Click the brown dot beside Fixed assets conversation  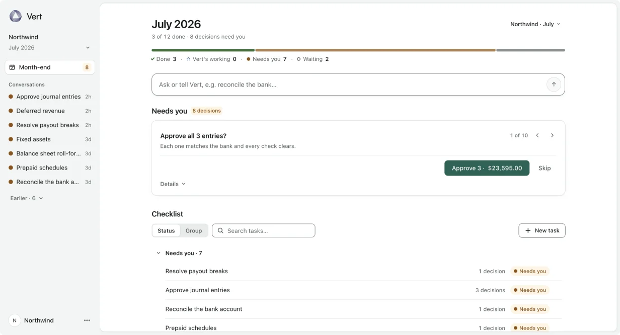click(11, 139)
